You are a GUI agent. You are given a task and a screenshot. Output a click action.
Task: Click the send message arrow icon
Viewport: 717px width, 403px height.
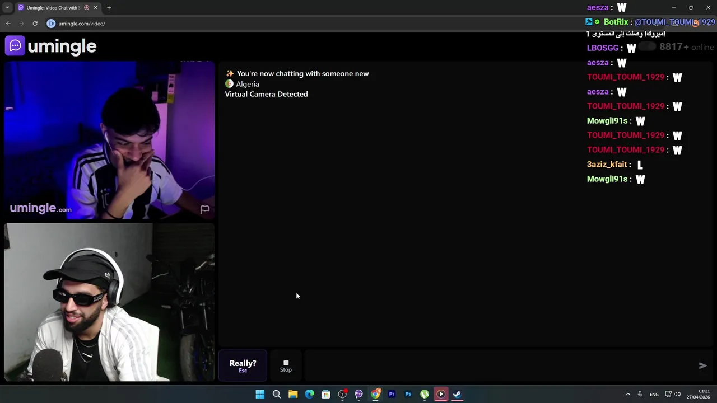(702, 365)
